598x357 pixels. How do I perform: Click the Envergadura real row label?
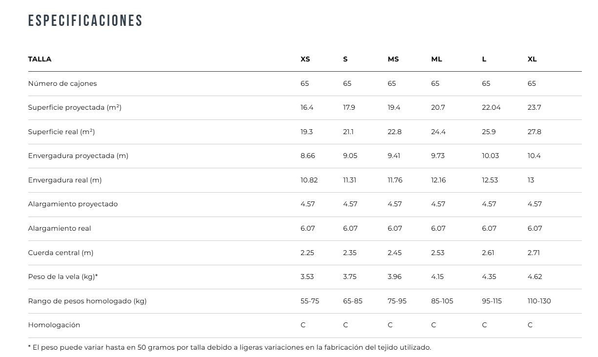tap(65, 180)
